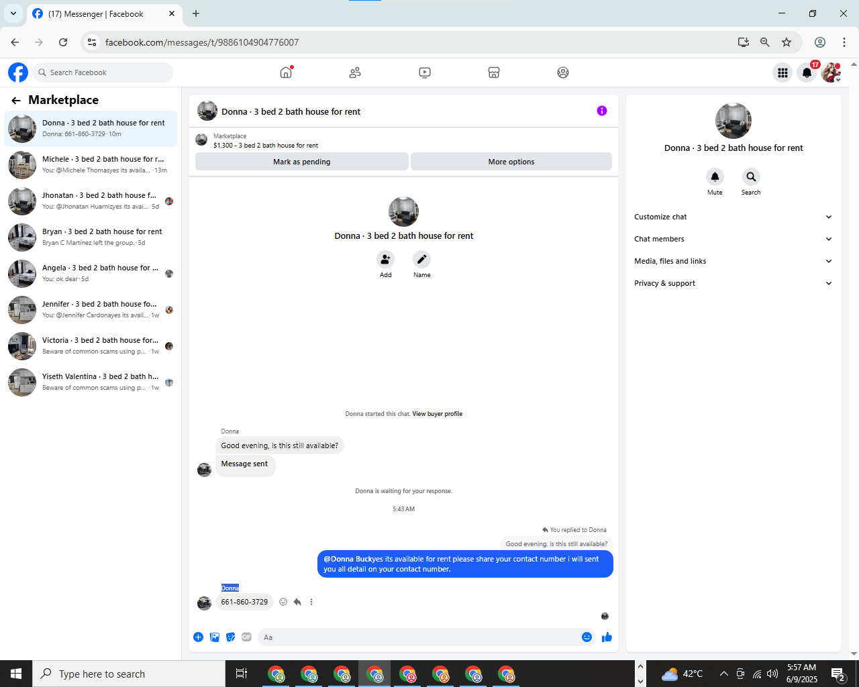Go back using the Marketplace back arrow
The width and height of the screenshot is (859, 687).
pyautogui.click(x=16, y=101)
